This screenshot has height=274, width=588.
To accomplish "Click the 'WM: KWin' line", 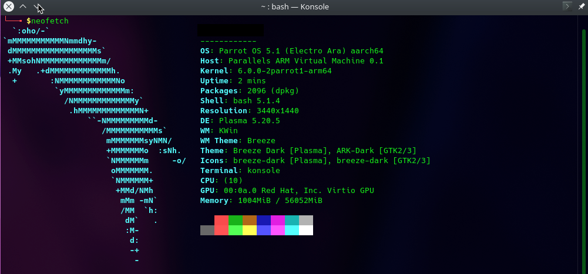I will click(x=219, y=131).
